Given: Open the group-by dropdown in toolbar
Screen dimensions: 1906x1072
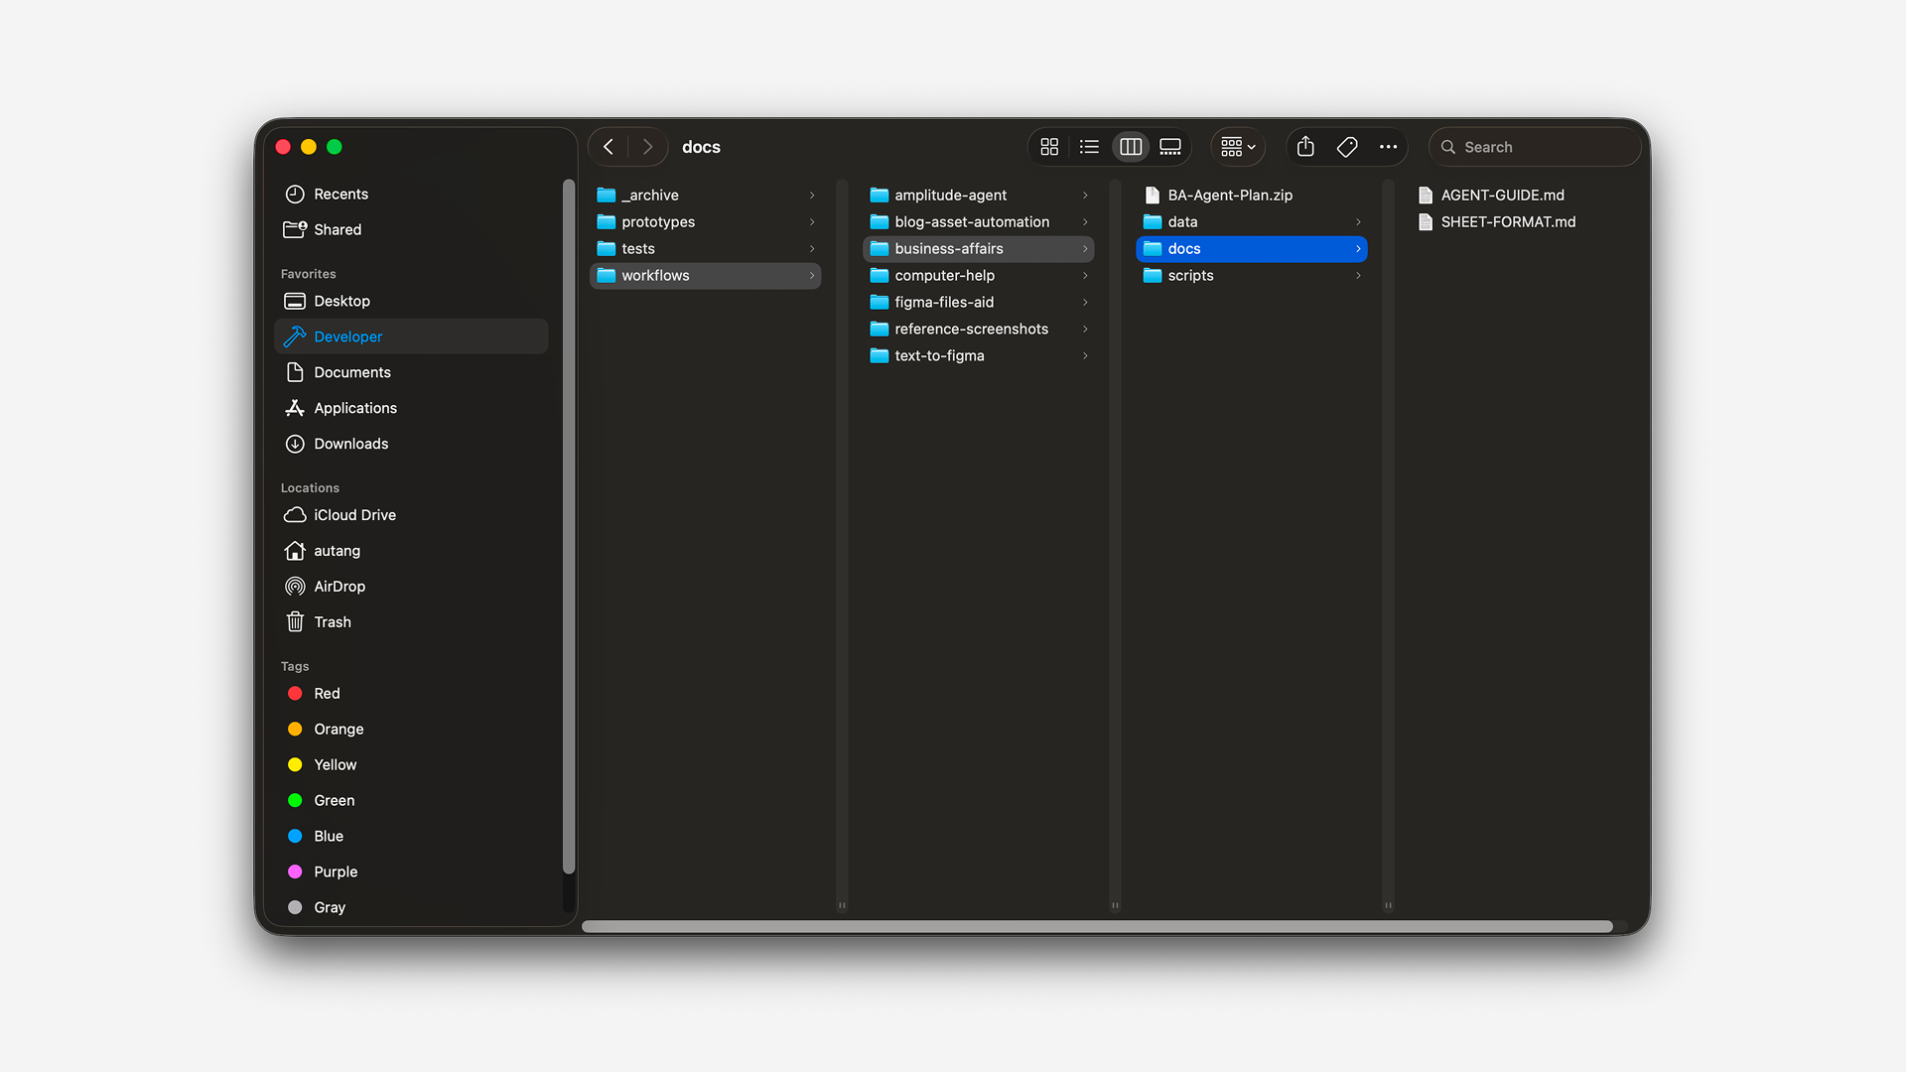Looking at the screenshot, I should pos(1238,147).
